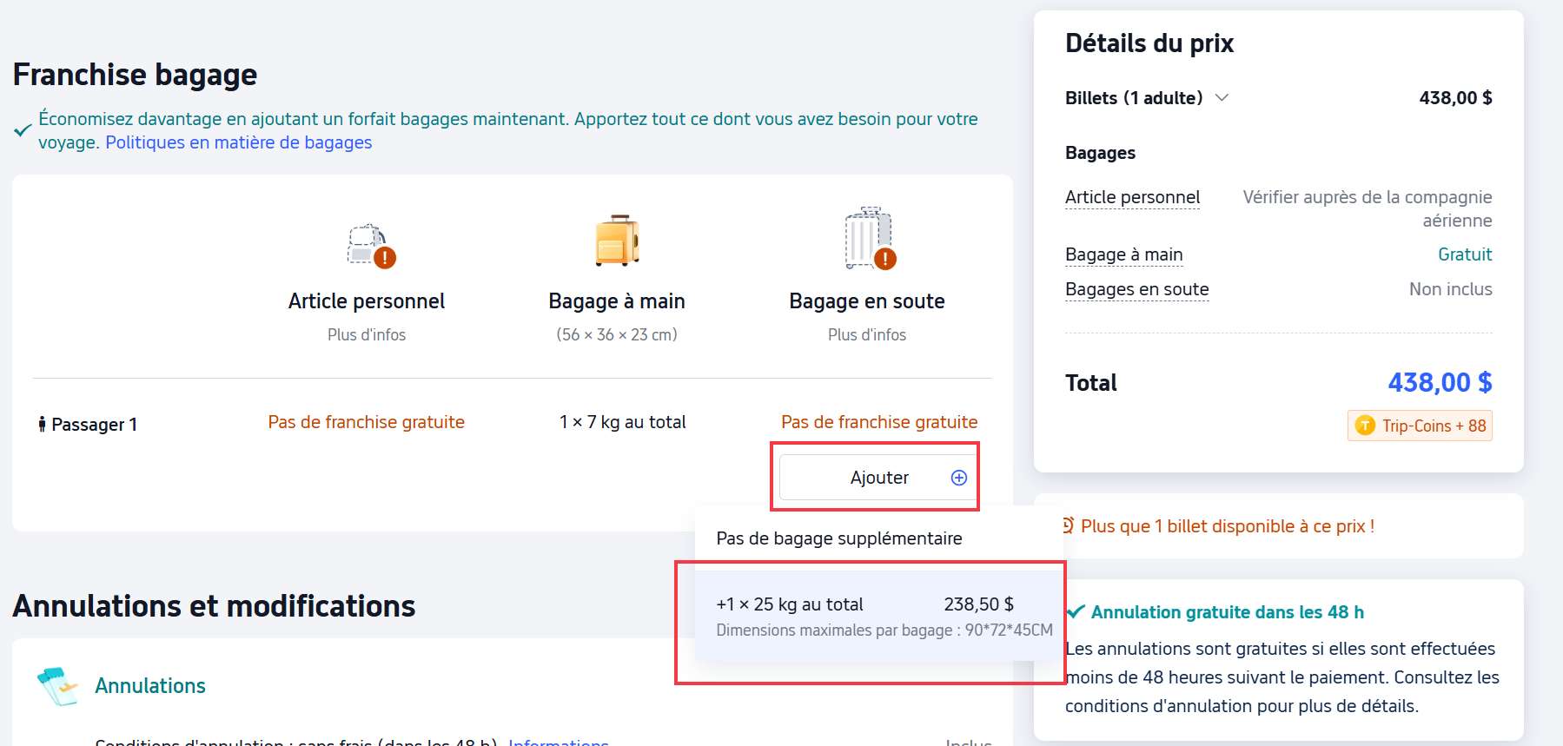Open the Ajouter baggage dropdown

tap(878, 478)
